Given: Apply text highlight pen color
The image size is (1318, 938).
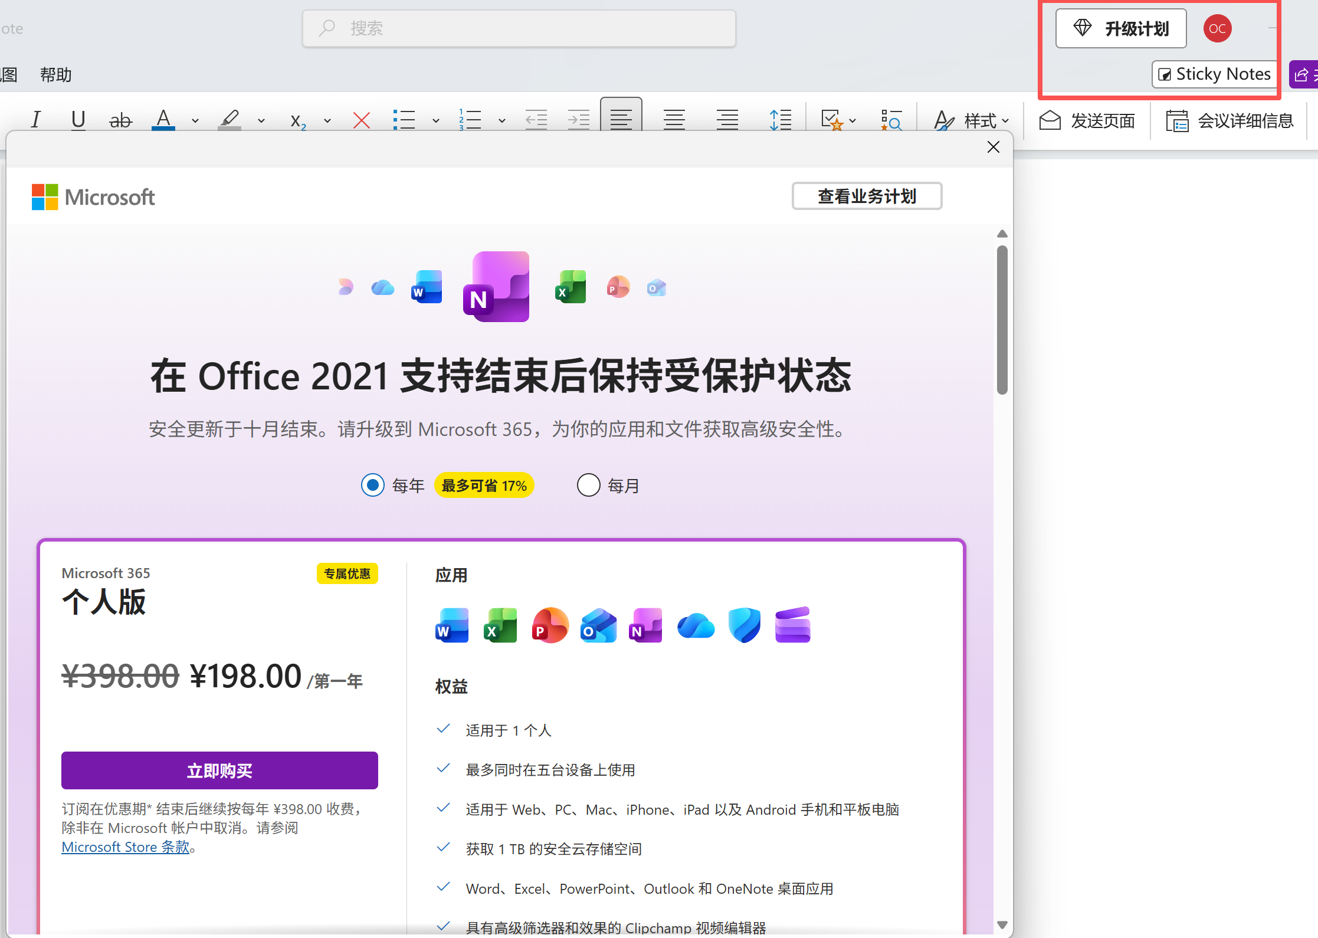Looking at the screenshot, I should [229, 120].
